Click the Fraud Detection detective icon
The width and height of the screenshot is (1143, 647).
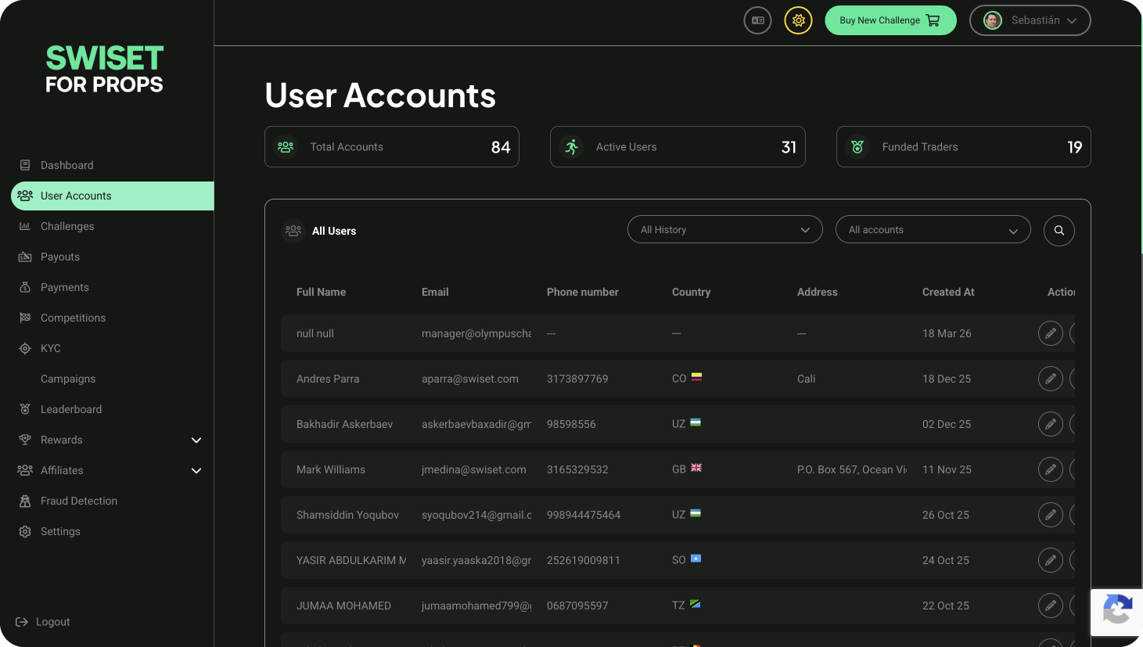[25, 501]
